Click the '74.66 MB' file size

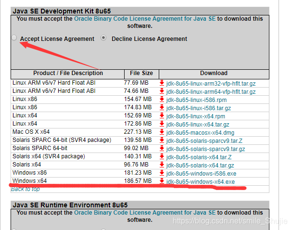coord(136,91)
